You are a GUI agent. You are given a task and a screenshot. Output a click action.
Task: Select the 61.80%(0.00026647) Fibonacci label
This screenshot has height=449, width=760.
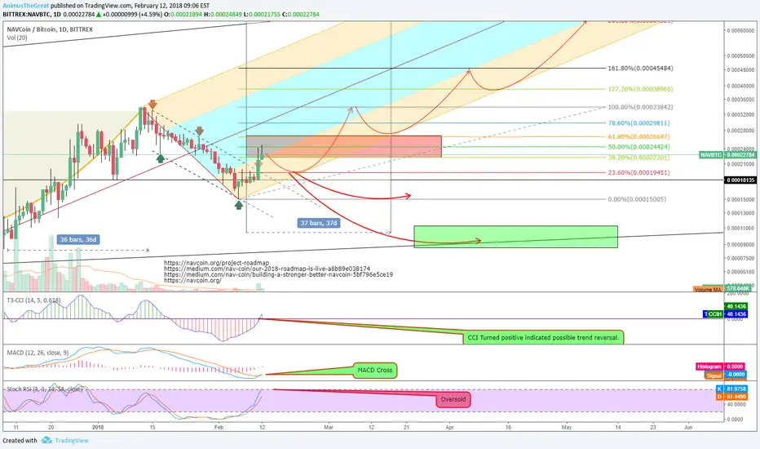pyautogui.click(x=638, y=137)
